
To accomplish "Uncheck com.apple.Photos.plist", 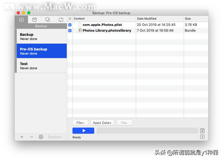I will click(x=70, y=25).
